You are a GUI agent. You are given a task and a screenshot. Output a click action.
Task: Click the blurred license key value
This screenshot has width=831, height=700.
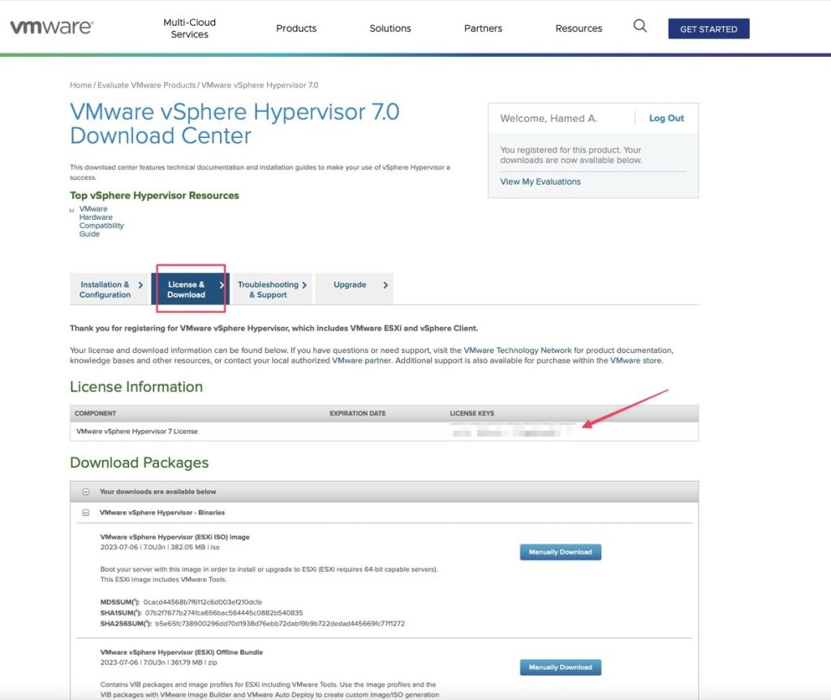point(511,432)
